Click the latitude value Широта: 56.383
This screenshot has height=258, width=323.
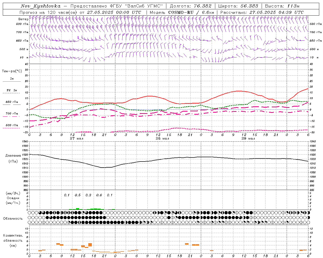tap(238, 6)
